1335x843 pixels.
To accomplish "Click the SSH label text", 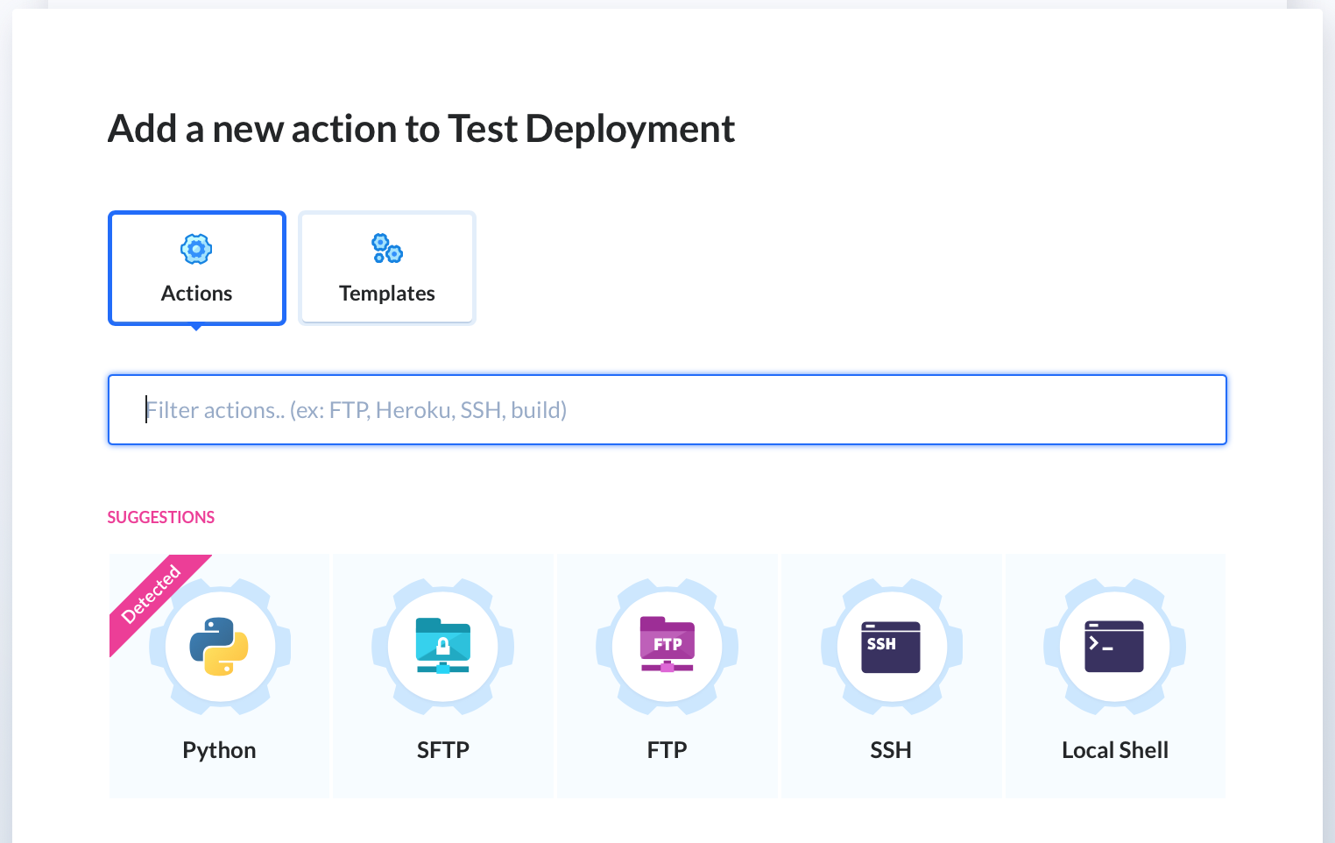I will 891,750.
